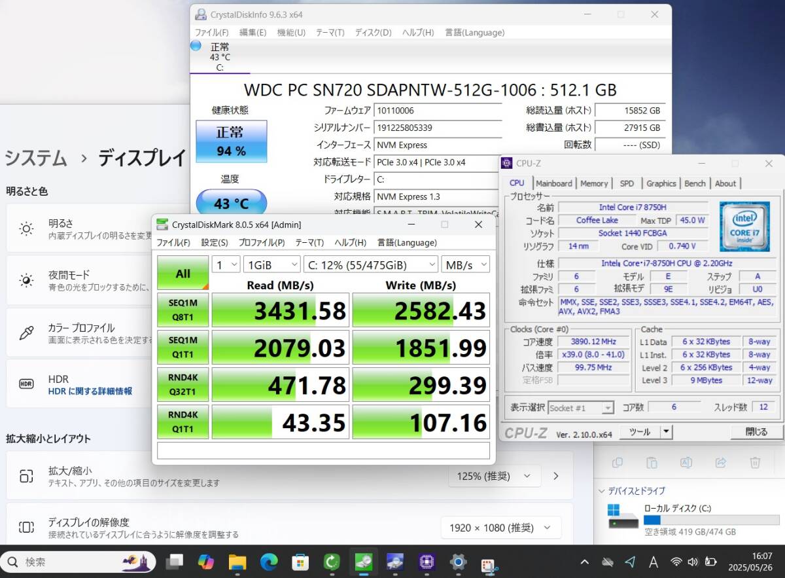Open the Settings gear taskbar icon
The height and width of the screenshot is (578, 785).
pyautogui.click(x=458, y=562)
